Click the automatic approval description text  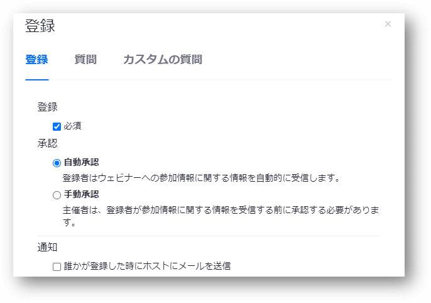(202, 178)
